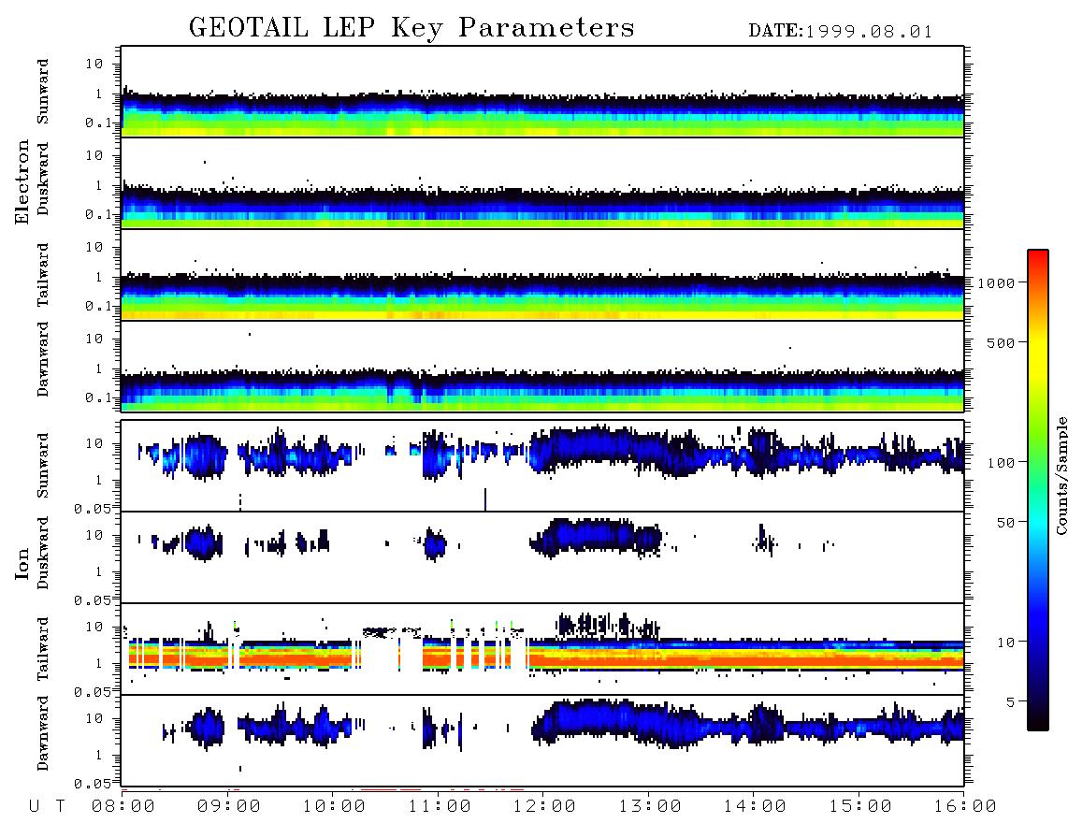
Task: Click the 16:00 time tick label
Action: (x=965, y=806)
